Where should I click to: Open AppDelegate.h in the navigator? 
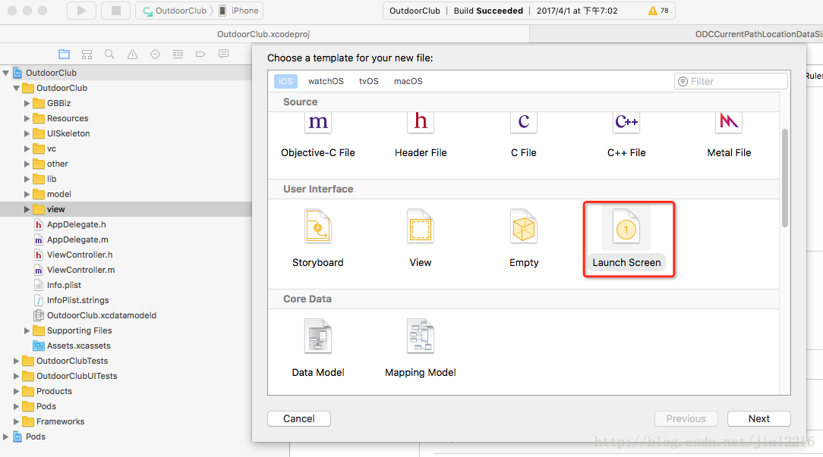76,224
